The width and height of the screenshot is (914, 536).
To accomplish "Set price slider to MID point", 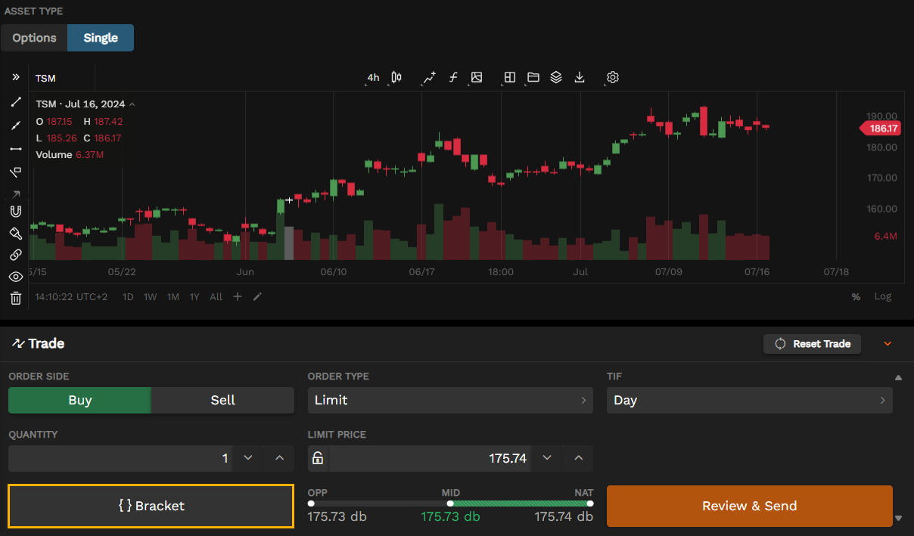I will coord(450,503).
